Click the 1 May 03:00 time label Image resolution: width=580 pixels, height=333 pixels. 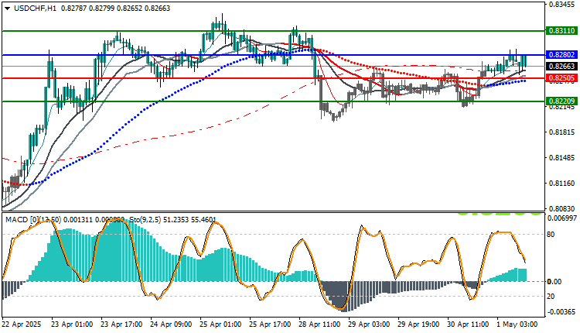(517, 324)
